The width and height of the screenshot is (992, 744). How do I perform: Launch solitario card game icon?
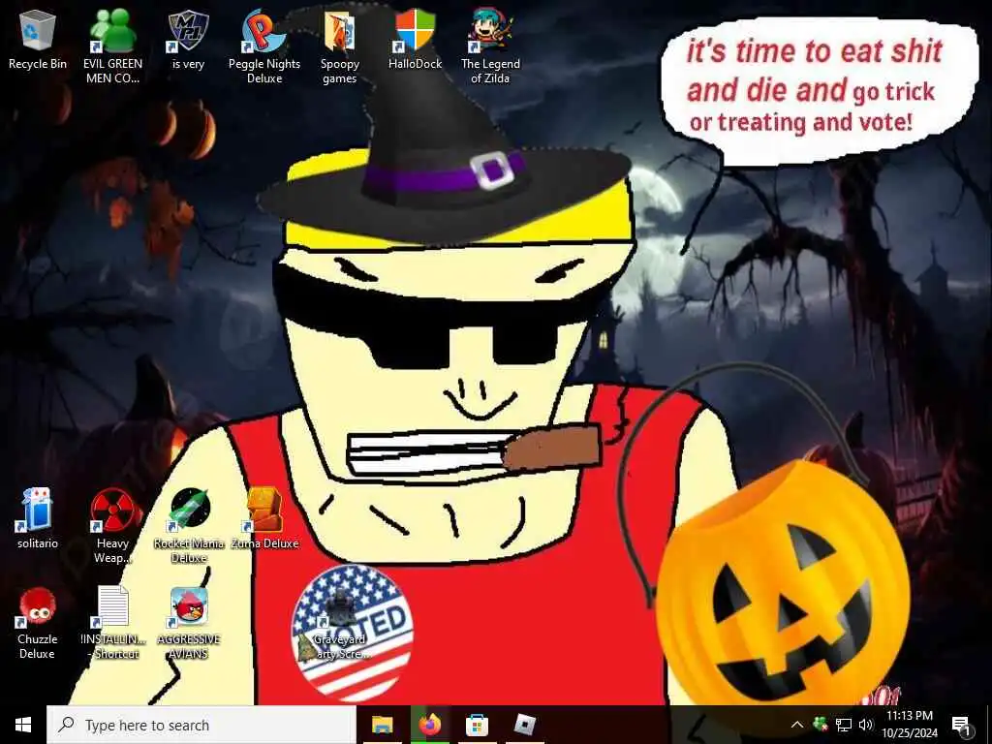tap(38, 519)
